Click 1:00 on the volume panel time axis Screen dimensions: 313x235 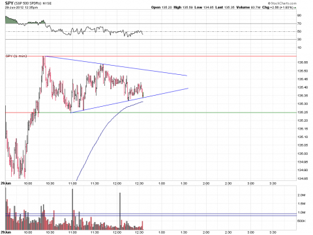click(x=162, y=232)
